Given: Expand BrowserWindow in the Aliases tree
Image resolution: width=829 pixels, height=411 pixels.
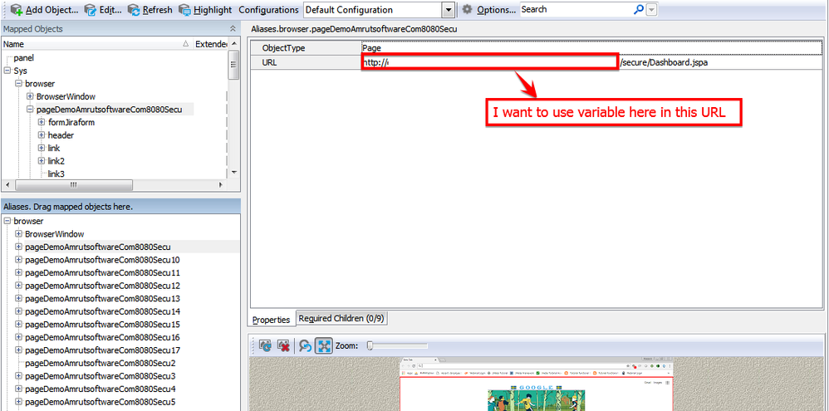Looking at the screenshot, I should point(18,233).
